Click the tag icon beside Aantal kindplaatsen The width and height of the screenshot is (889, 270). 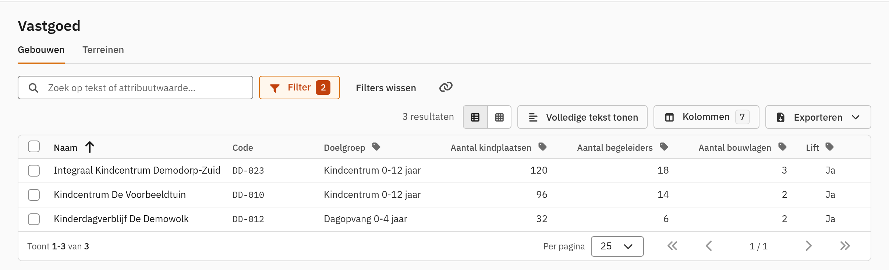point(542,147)
